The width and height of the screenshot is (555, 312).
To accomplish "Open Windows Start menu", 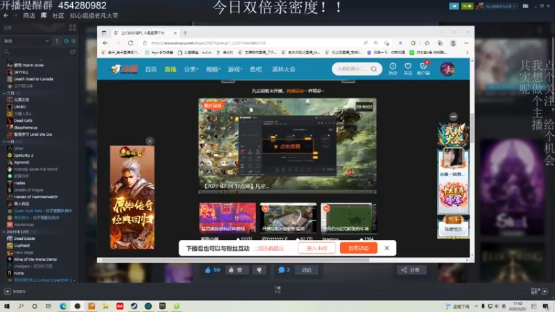I will coord(7,306).
